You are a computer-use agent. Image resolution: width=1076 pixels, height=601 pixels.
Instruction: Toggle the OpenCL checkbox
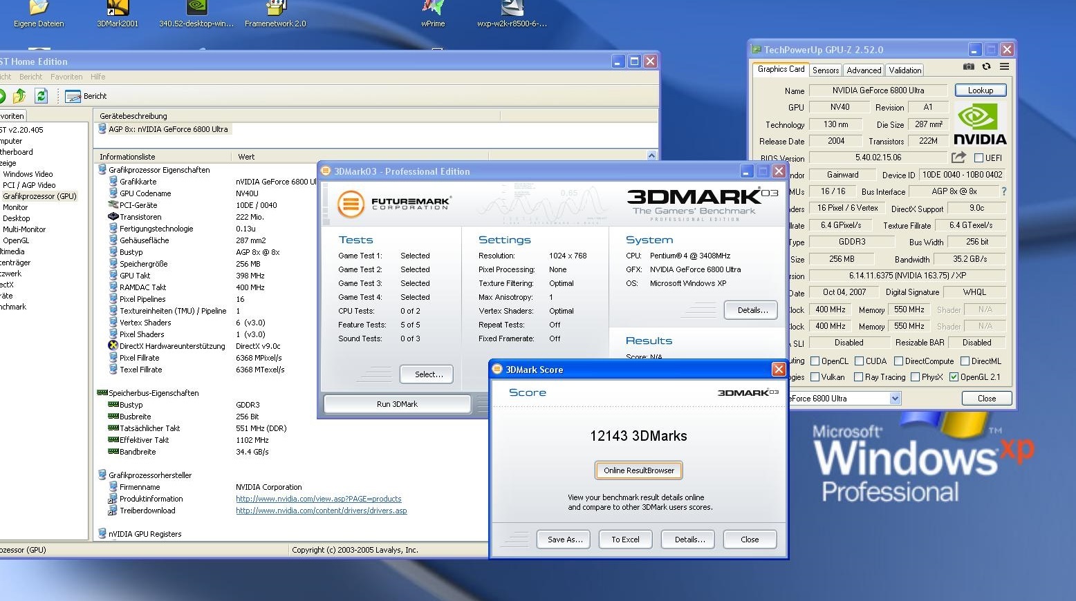(x=815, y=361)
